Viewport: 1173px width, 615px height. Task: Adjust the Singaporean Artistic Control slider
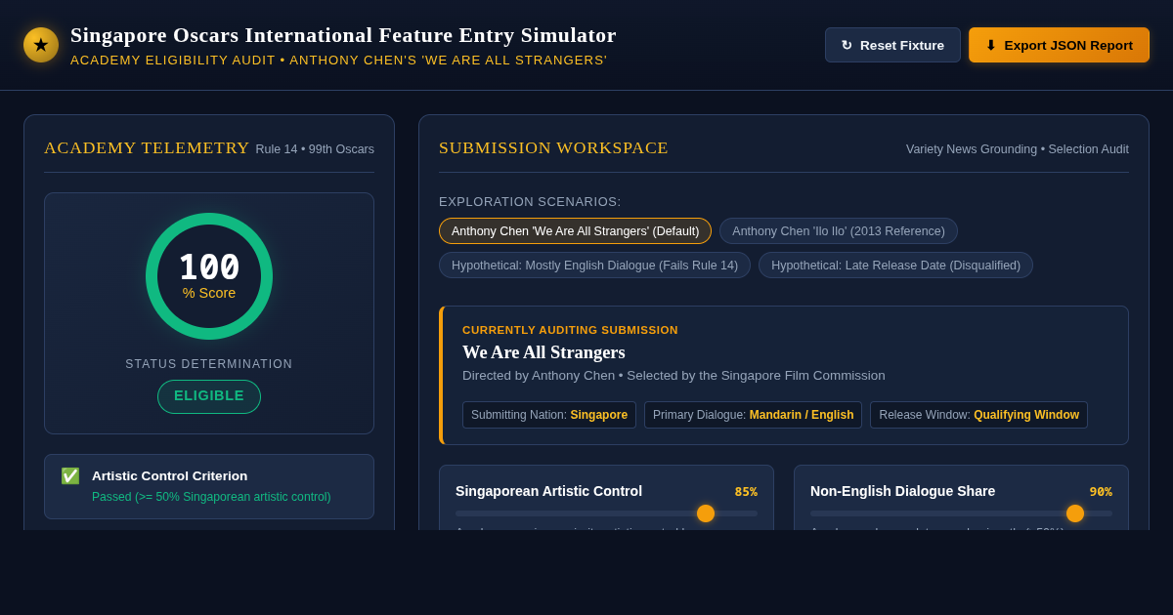click(x=606, y=513)
